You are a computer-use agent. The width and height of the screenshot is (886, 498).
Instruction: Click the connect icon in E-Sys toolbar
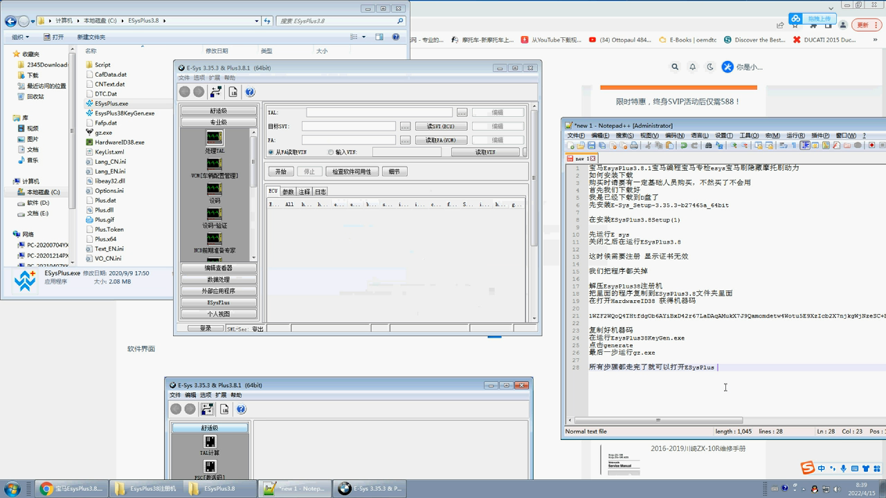click(x=215, y=91)
